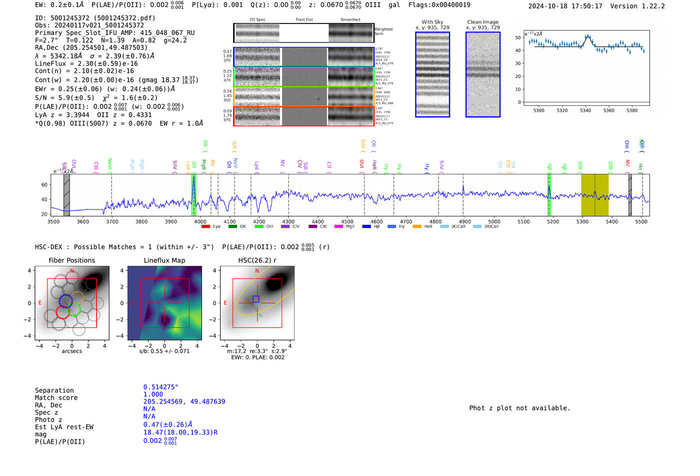Click the match RA, Dec value 205.254569, 49.487639

(x=184, y=402)
